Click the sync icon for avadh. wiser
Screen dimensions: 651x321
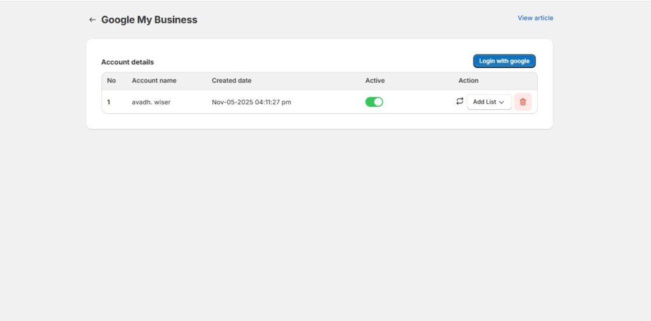click(460, 101)
